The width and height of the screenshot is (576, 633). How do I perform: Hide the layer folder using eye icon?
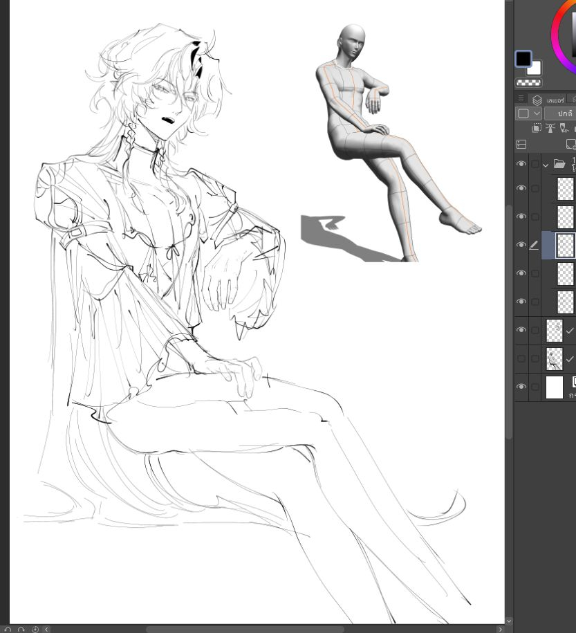point(521,164)
